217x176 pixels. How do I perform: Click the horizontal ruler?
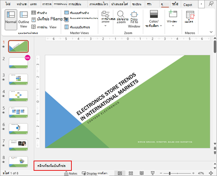(x=128, y=39)
